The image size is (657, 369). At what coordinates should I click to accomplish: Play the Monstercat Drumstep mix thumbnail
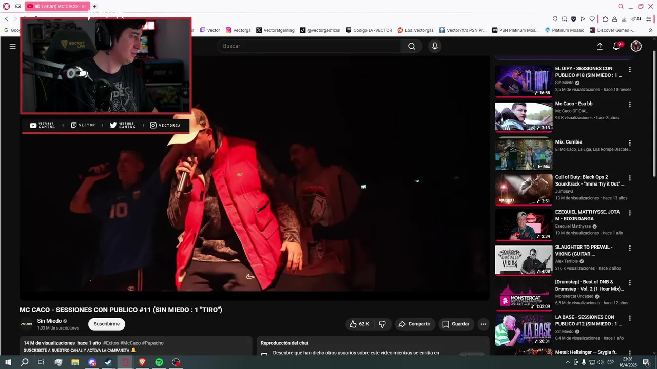(x=524, y=294)
